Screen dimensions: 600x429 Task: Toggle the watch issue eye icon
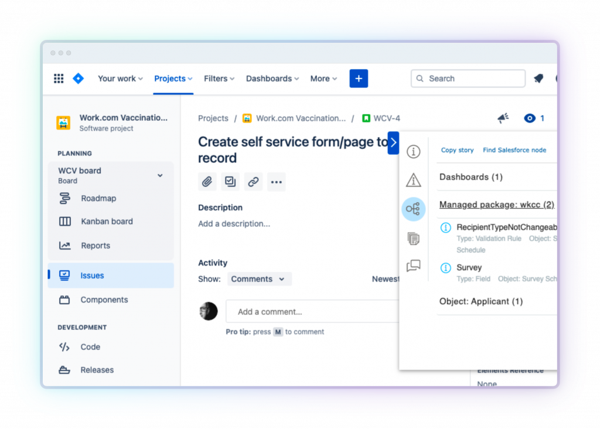tap(530, 118)
